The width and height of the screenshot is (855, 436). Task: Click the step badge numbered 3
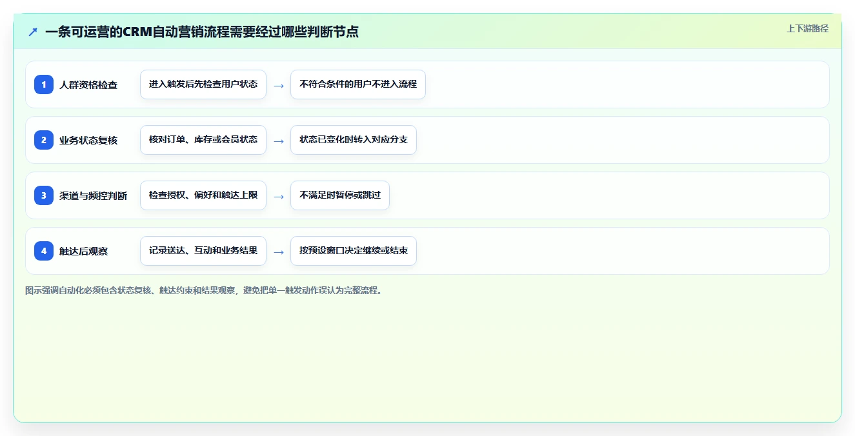(44, 195)
